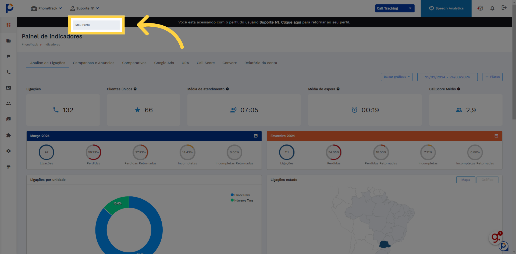Switch to Google Ads tab
The image size is (516, 254).
[164, 63]
